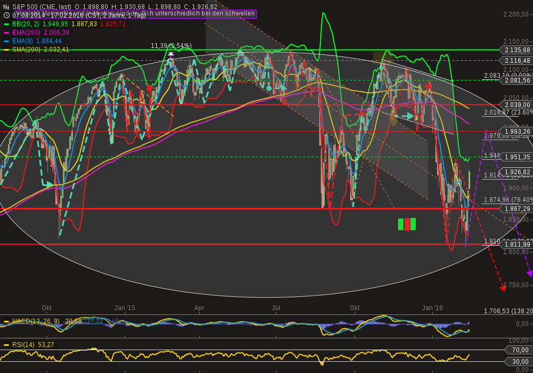The height and width of the screenshot is (373, 533).
Task: Click the Apr time axis label
Action: click(x=199, y=308)
